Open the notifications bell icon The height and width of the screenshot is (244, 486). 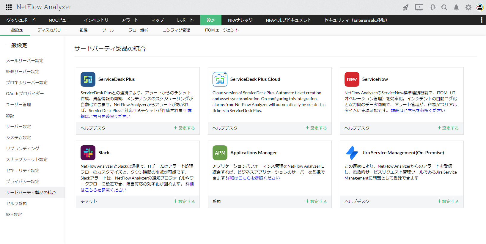point(456,7)
